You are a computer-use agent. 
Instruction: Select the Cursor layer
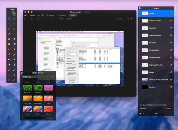[x=156, y=13]
